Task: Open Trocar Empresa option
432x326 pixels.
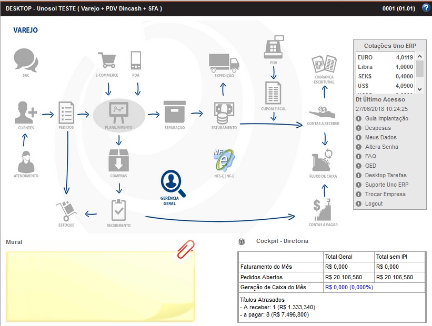Action: (x=385, y=194)
